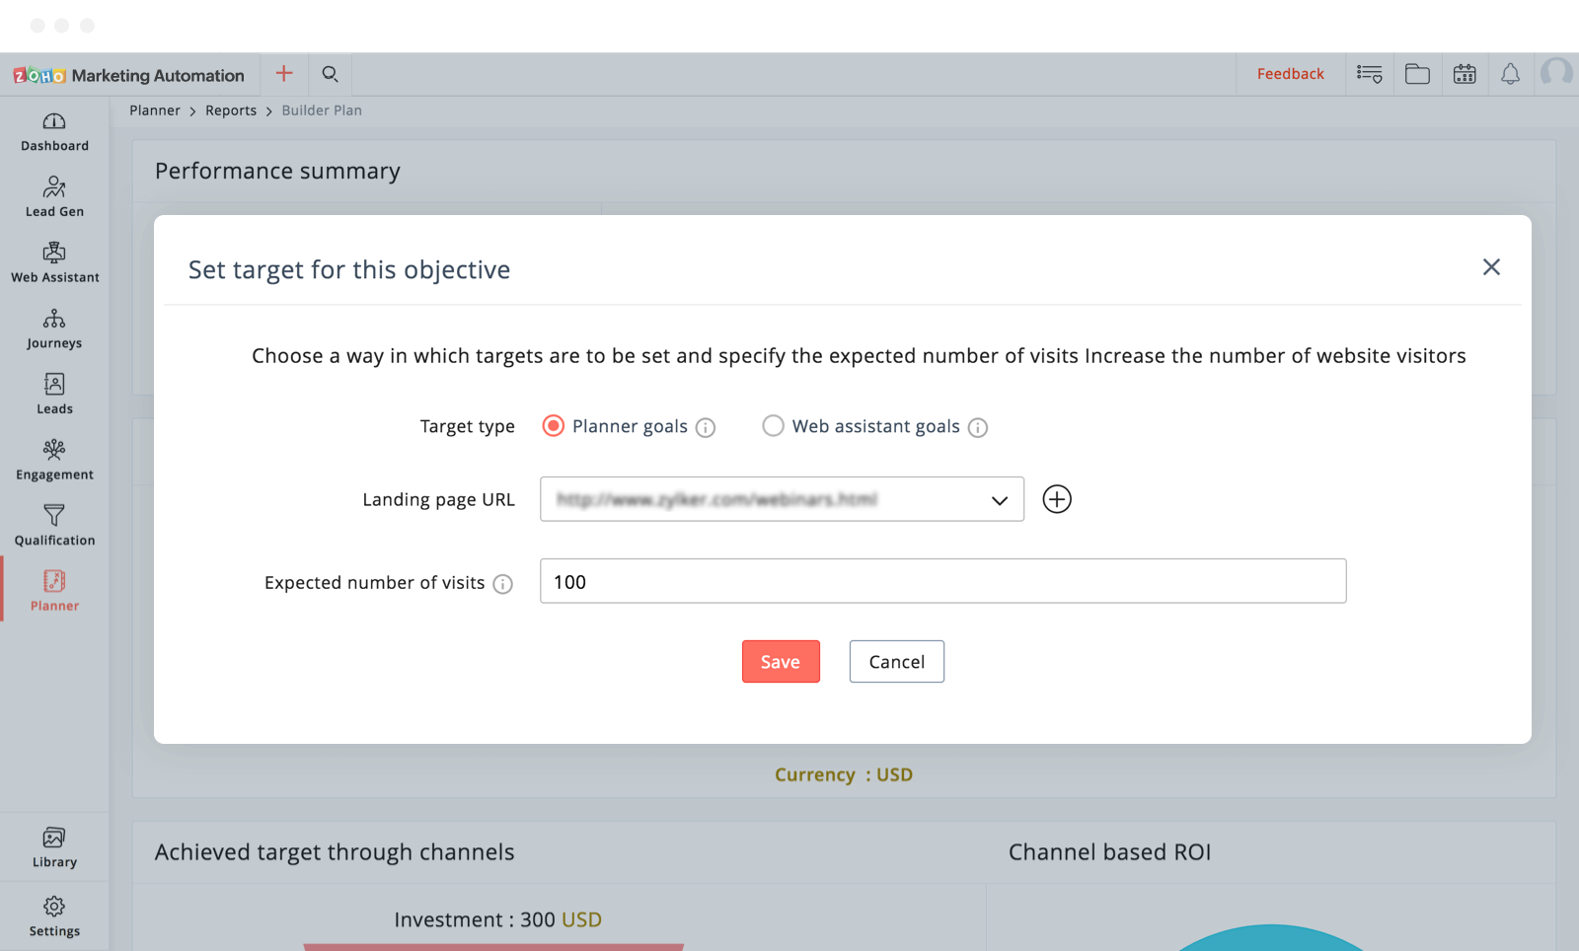This screenshot has width=1579, height=951.
Task: Go to Lead Gen in sidebar
Action: point(54,197)
